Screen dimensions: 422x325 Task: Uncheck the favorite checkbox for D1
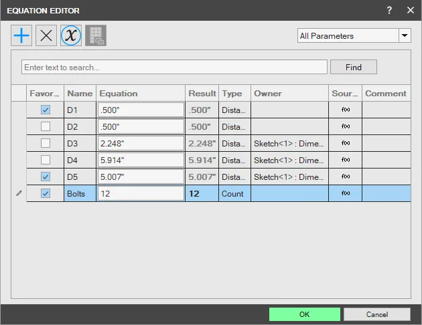(x=46, y=110)
